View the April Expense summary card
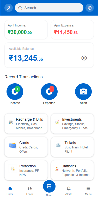Screen dimensions: 98x198 click(x=72, y=30)
